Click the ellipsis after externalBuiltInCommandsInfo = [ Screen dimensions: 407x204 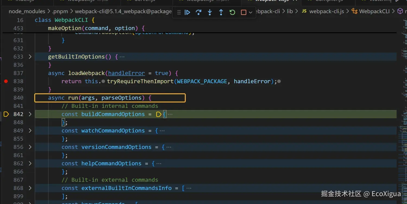coord(189,188)
